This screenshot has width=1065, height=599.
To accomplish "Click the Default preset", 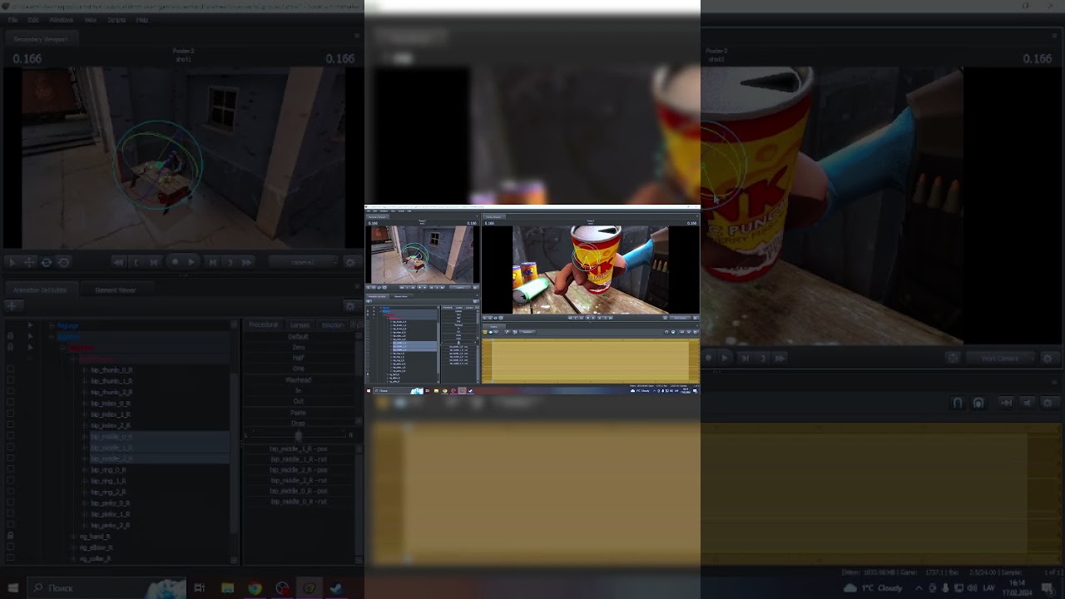I will (x=298, y=336).
